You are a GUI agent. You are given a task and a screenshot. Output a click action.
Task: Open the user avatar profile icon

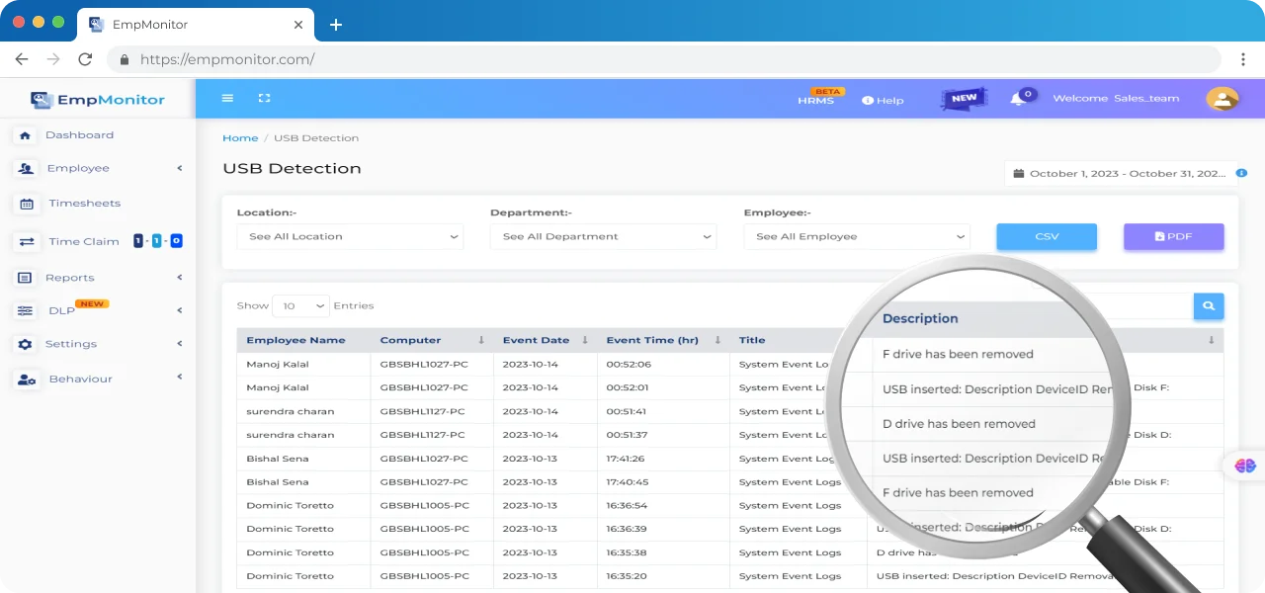pyautogui.click(x=1223, y=98)
